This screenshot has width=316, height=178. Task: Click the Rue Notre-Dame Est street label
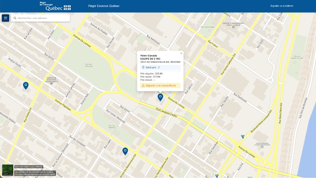(x=280, y=113)
